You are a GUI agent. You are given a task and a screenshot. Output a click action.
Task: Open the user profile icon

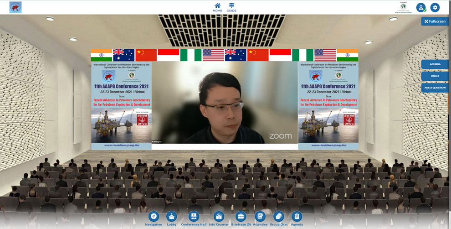coord(421,7)
